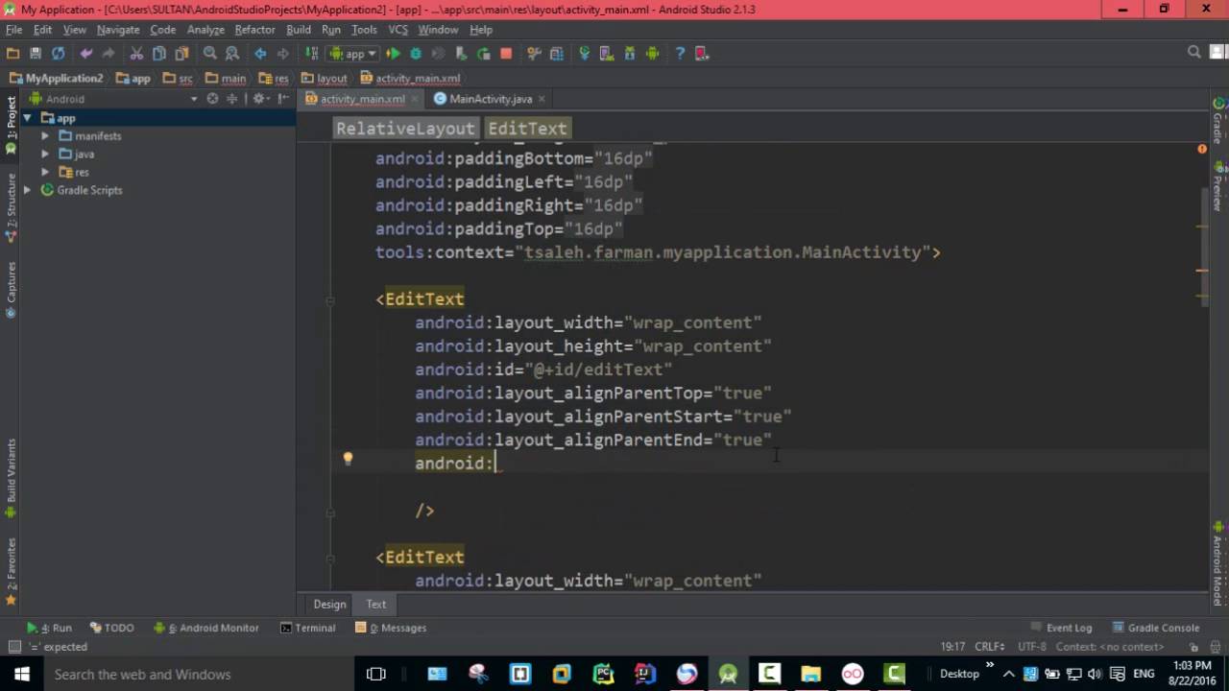Close the activity_main.xml tab
The width and height of the screenshot is (1229, 691).
(x=415, y=99)
